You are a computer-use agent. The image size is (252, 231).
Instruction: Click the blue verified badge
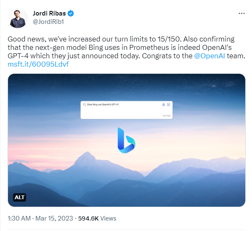tap(71, 13)
